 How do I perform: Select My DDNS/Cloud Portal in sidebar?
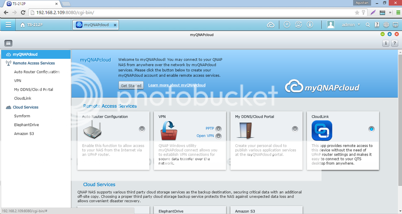click(33, 90)
